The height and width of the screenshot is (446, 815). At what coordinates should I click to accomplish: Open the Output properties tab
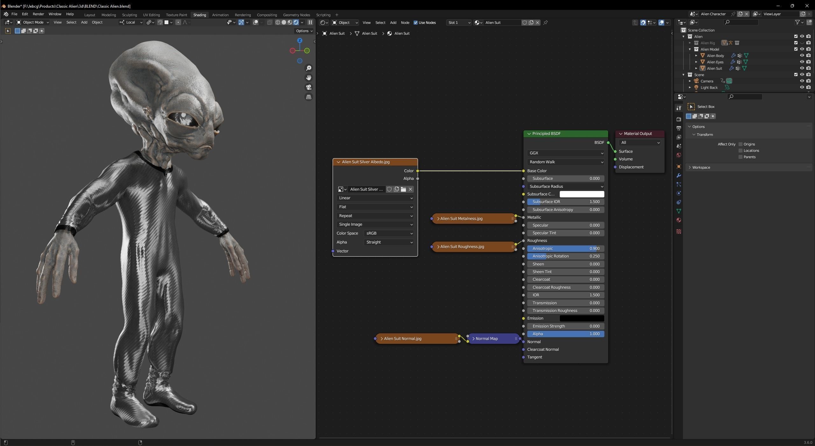(x=679, y=128)
